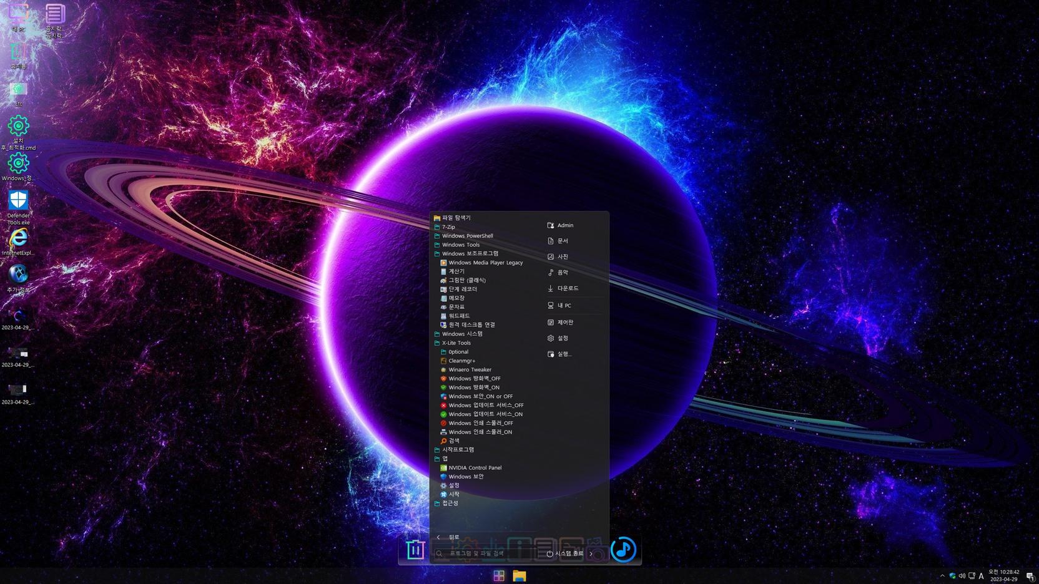Select Defender Tools.exe desktop icon
Image resolution: width=1039 pixels, height=584 pixels.
click(x=18, y=207)
